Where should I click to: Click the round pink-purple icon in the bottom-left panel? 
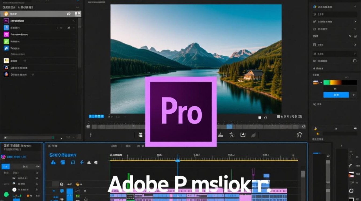(4, 157)
